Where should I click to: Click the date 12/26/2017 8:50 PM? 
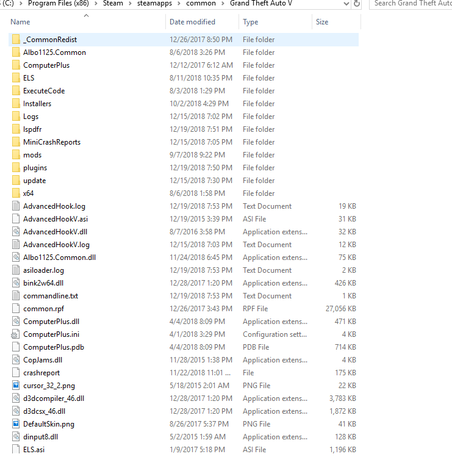point(201,40)
